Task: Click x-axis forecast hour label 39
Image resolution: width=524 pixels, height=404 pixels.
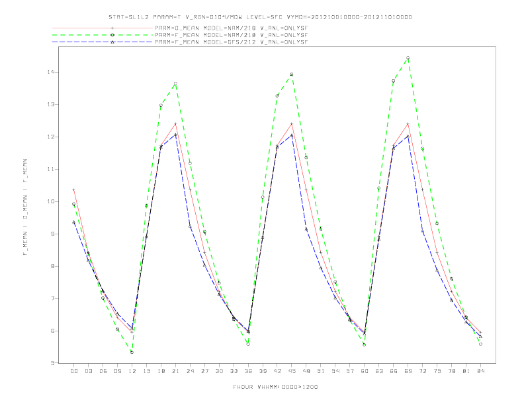Action: click(263, 371)
